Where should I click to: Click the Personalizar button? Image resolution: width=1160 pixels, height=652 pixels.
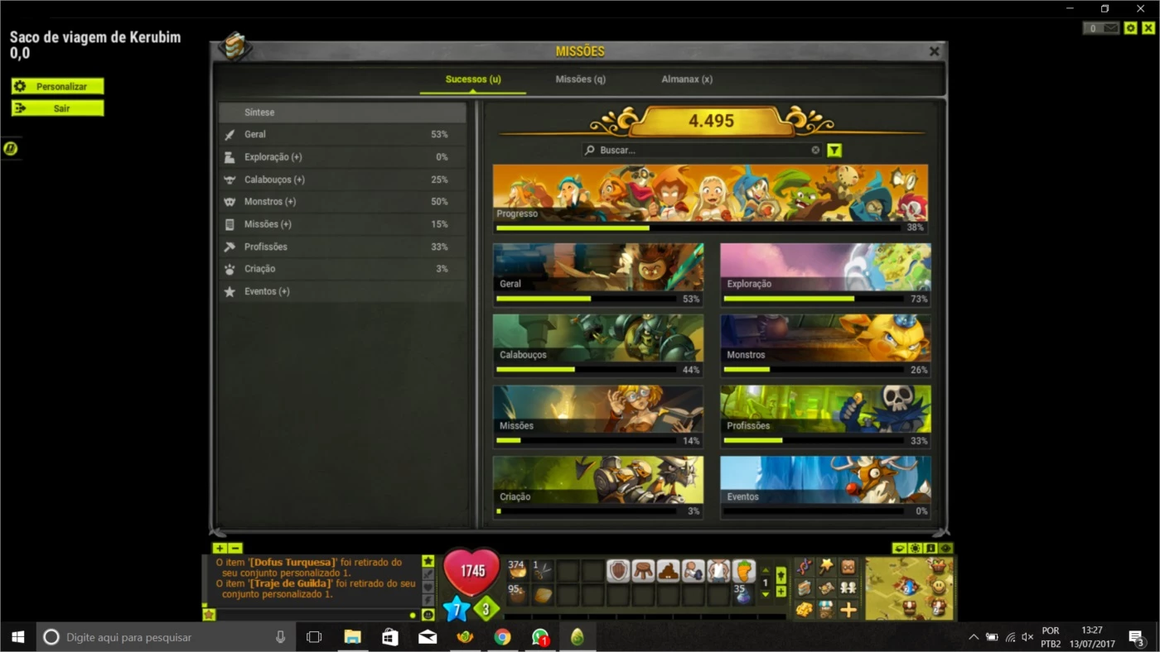pos(57,86)
